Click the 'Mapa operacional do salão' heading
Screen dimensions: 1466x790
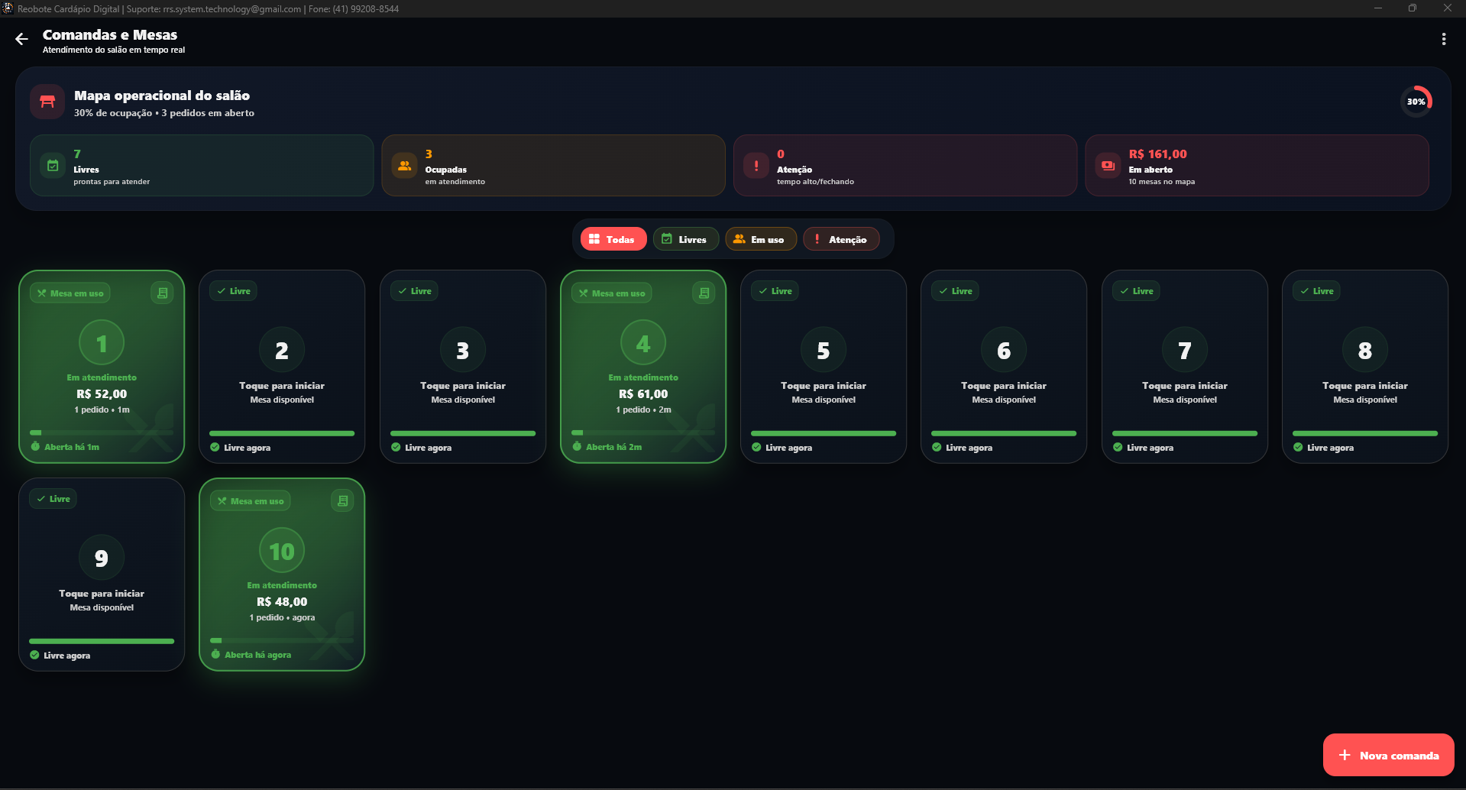(162, 96)
